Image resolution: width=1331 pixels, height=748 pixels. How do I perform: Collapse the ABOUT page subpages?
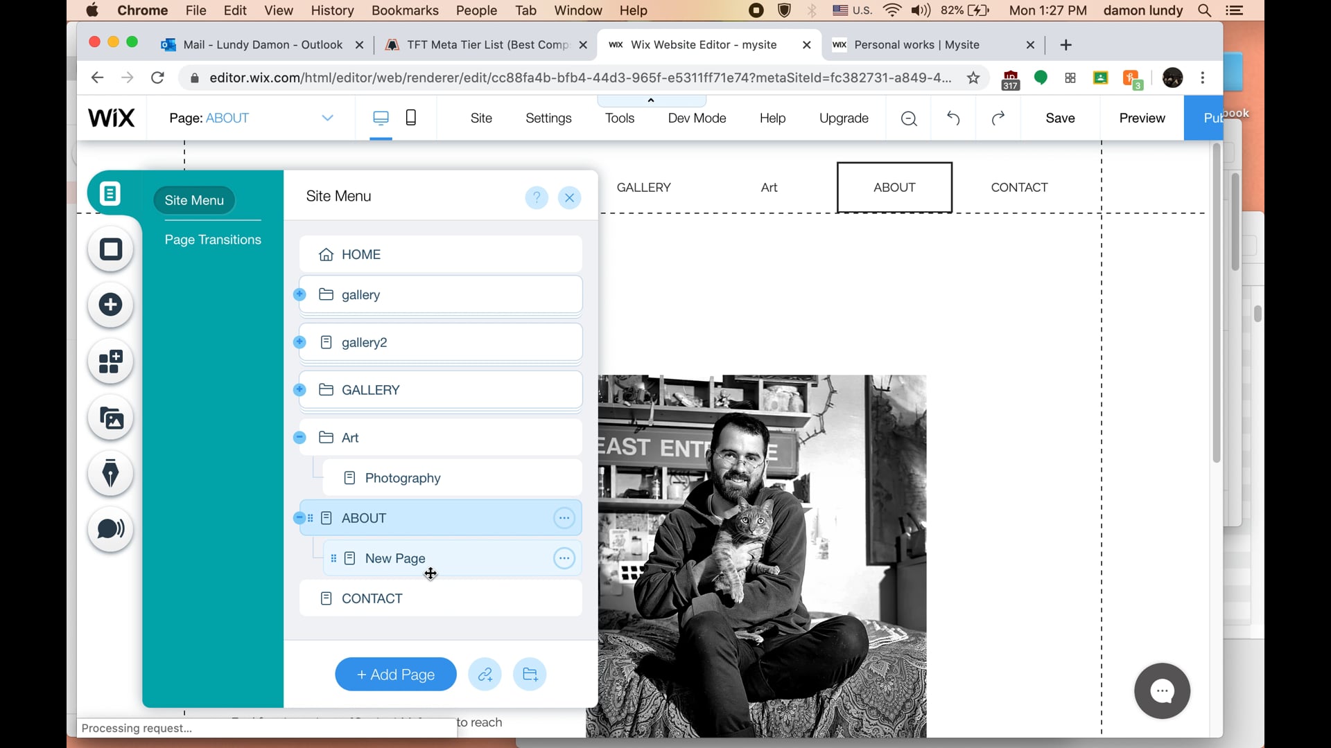pos(299,517)
